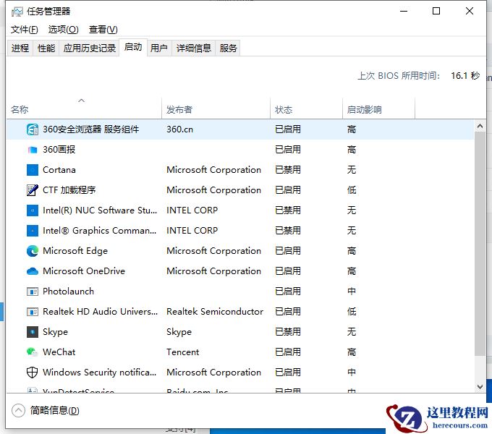Sort by the 状态 column header
The image size is (492, 434).
(306, 109)
